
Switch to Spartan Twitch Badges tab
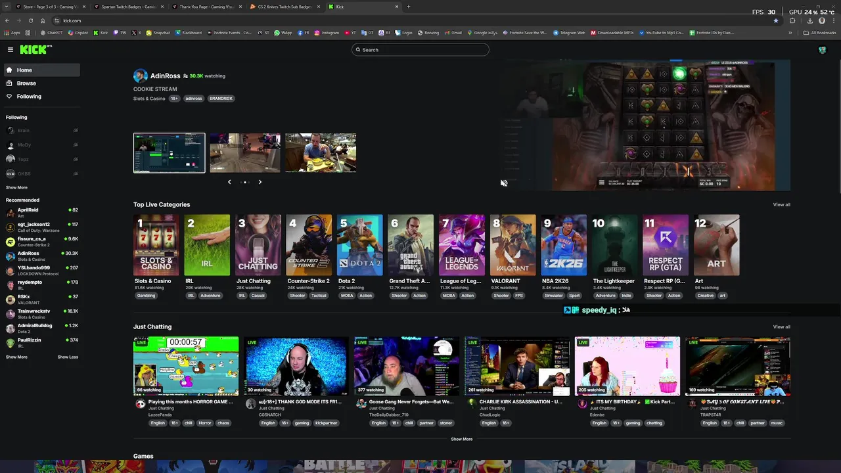pos(128,7)
